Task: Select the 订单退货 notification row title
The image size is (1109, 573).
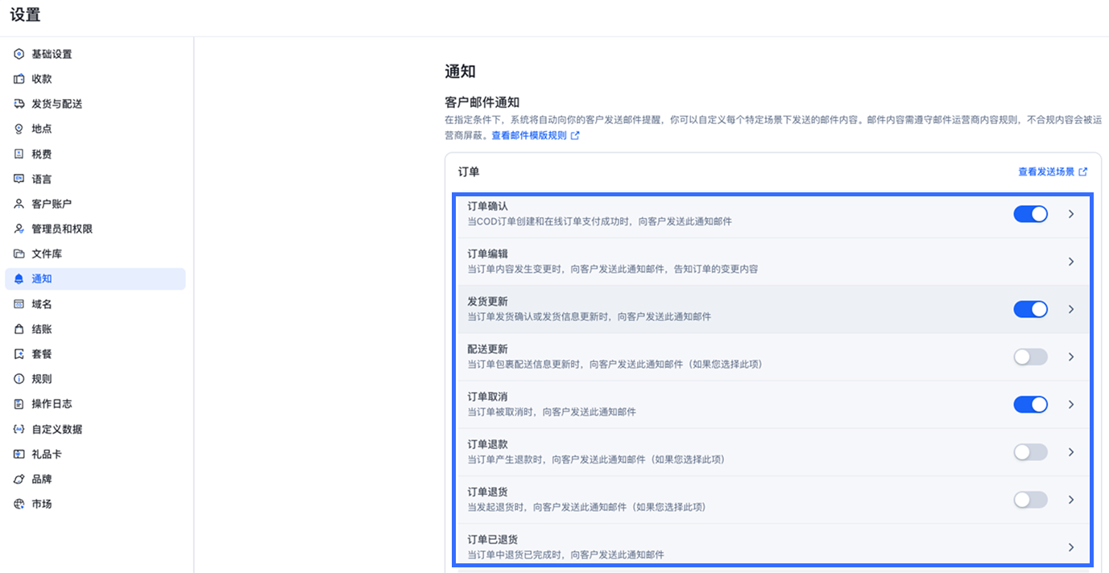Action: pos(487,492)
